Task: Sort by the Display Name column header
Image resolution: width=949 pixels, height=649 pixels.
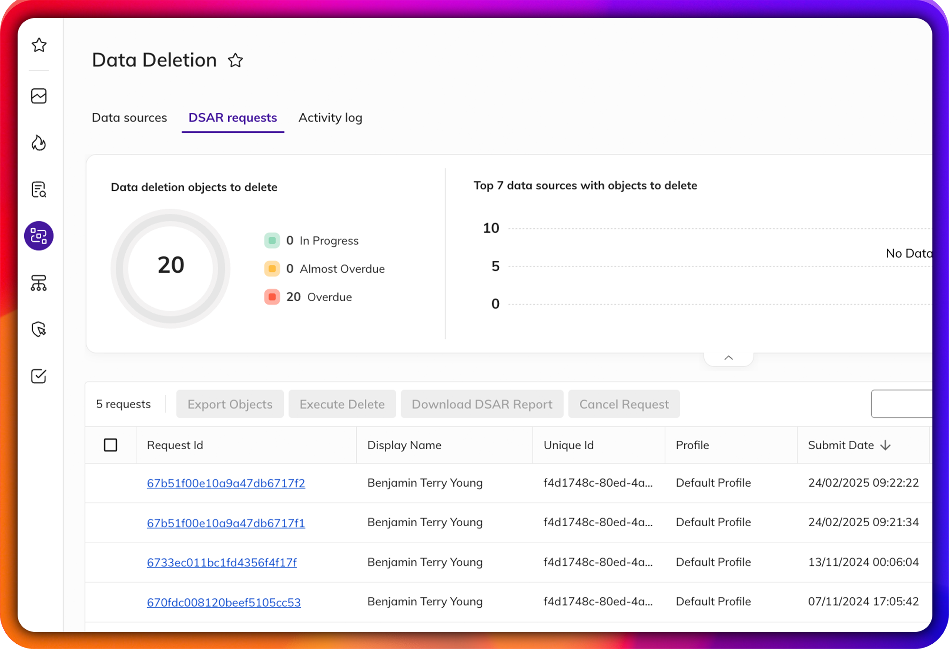Action: click(x=404, y=445)
